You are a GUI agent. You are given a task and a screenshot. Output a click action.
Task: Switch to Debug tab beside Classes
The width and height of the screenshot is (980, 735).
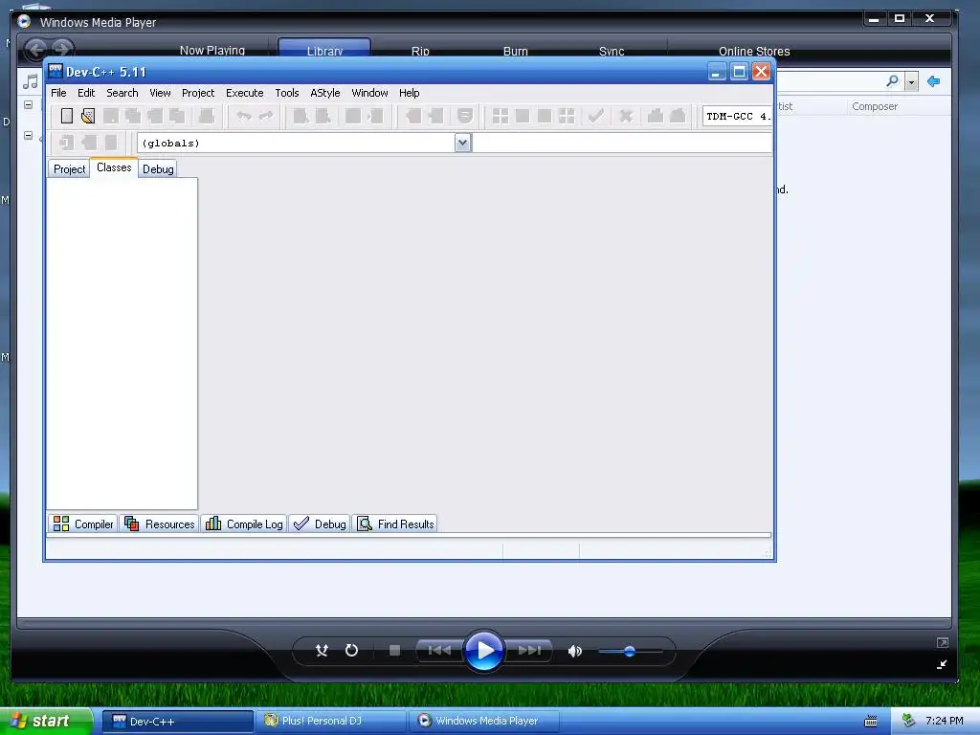(158, 168)
